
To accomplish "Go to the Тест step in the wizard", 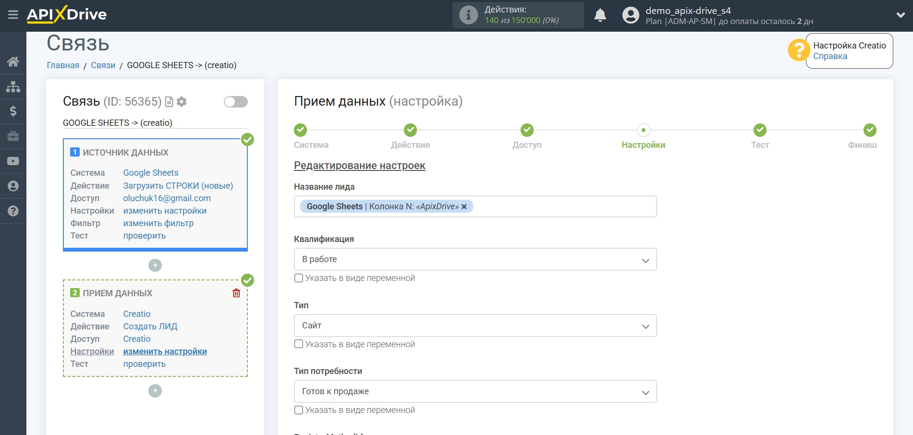I will pos(760,131).
